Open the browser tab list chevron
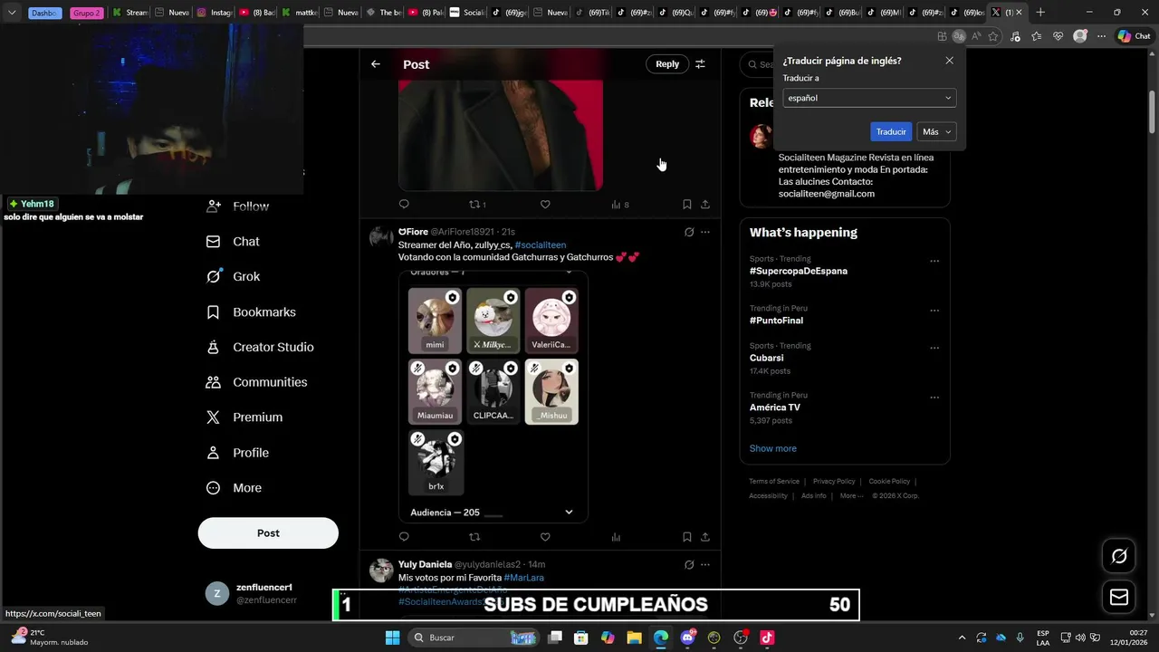 coord(12,13)
